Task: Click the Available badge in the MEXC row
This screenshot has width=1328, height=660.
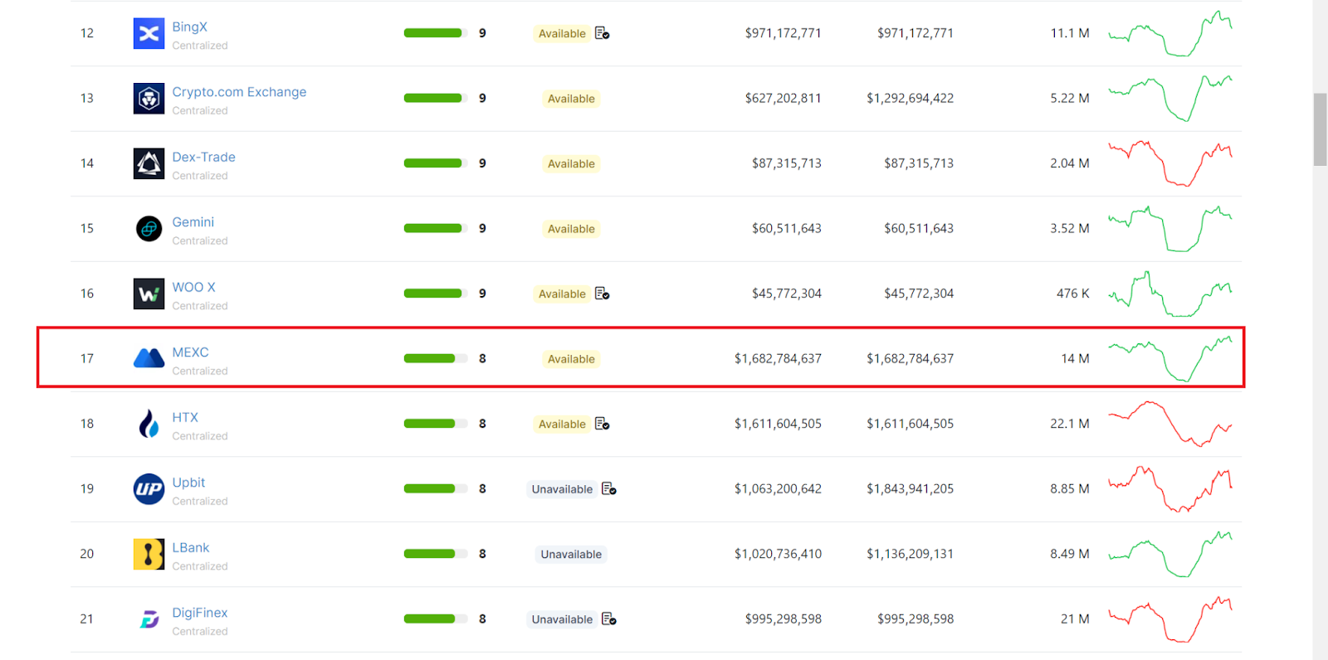Action: [x=571, y=359]
